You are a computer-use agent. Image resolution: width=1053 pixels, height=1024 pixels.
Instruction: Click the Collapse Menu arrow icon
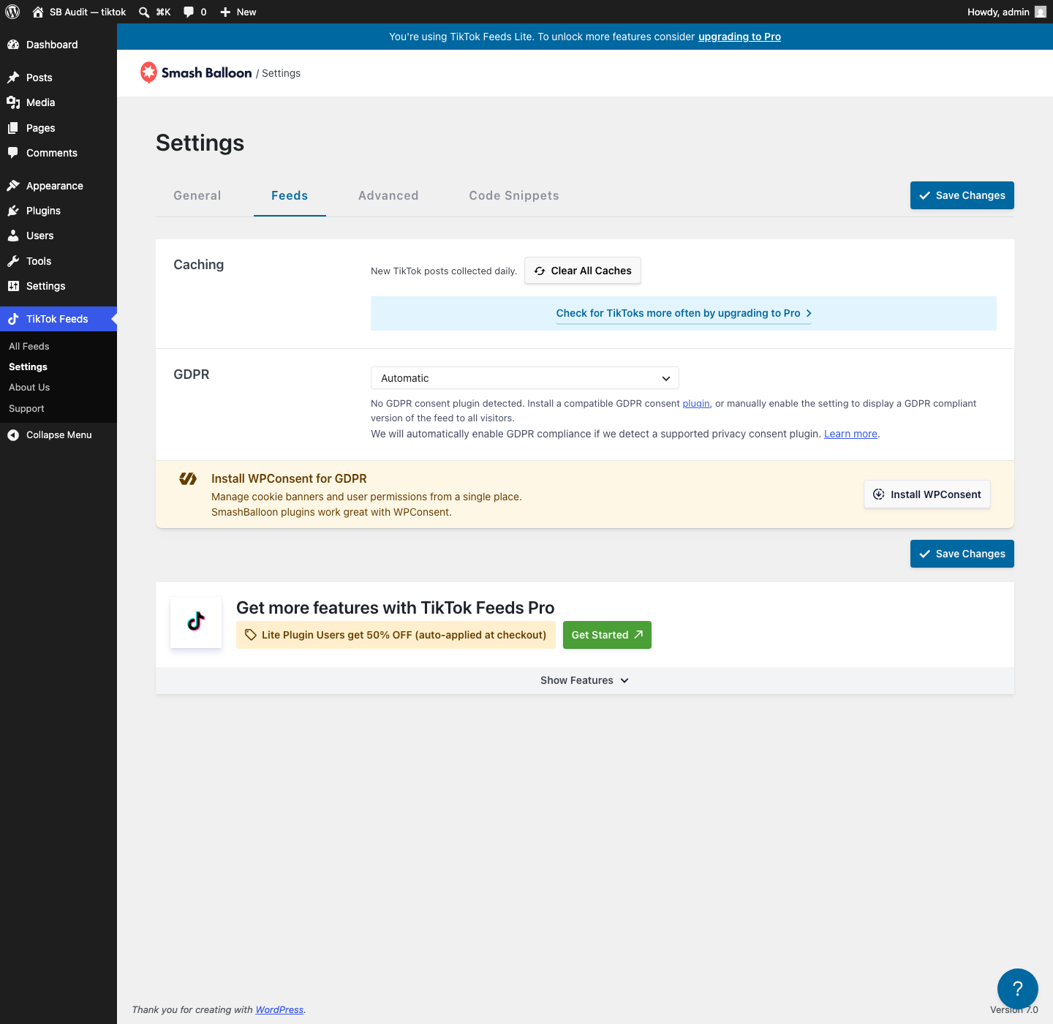pyautogui.click(x=13, y=435)
